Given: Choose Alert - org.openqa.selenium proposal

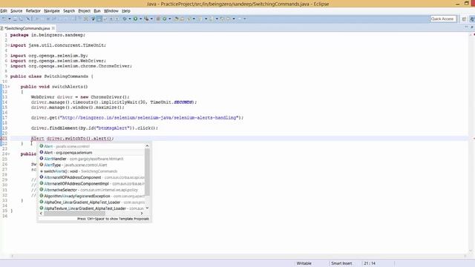Looking at the screenshot, I should coord(91,153).
